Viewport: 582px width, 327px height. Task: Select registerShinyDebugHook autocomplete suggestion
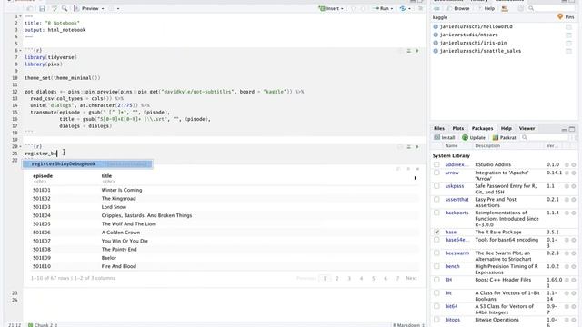[87, 163]
